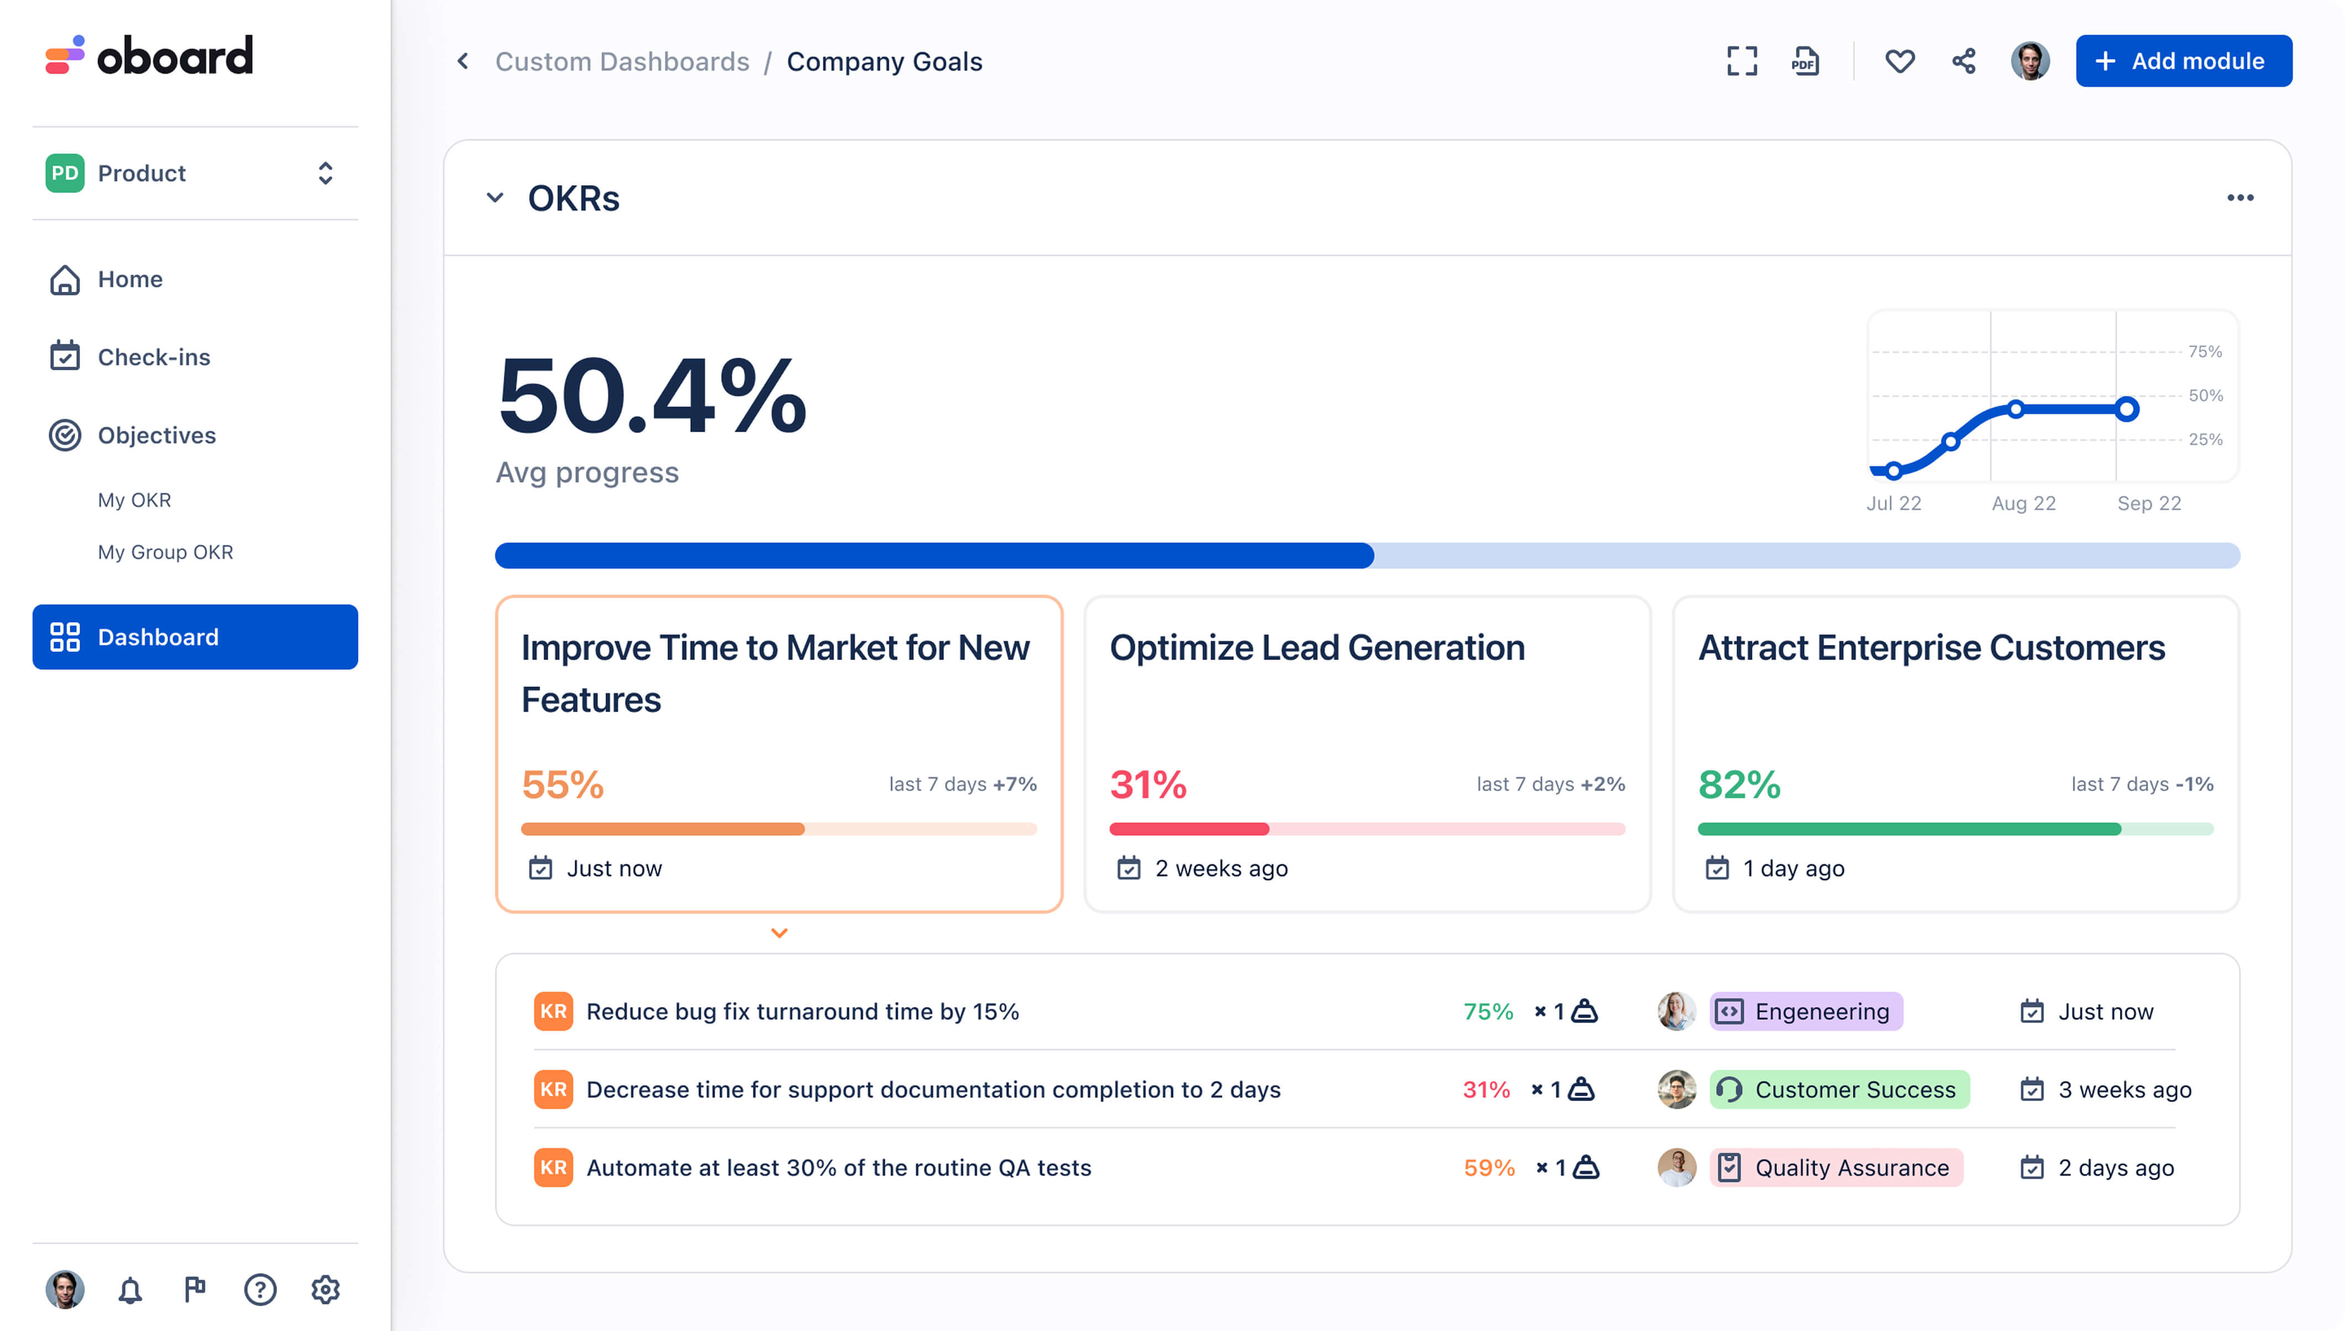Screen dimensions: 2345x1331
Task: Open My Group OKR menu item
Action: [x=165, y=552]
